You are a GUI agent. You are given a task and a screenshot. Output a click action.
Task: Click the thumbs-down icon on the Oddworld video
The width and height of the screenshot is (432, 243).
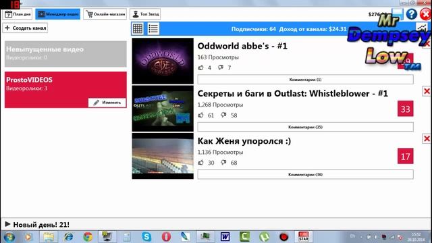tap(221, 67)
